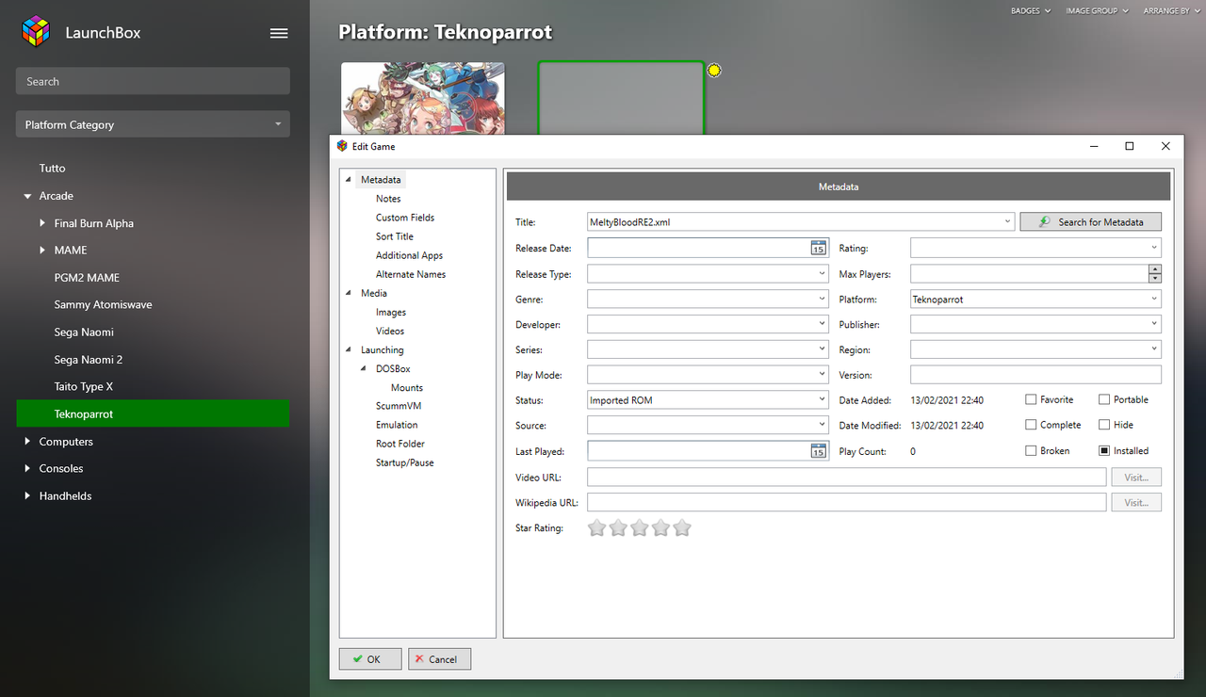
Task: Click the Cancel button
Action: point(440,659)
